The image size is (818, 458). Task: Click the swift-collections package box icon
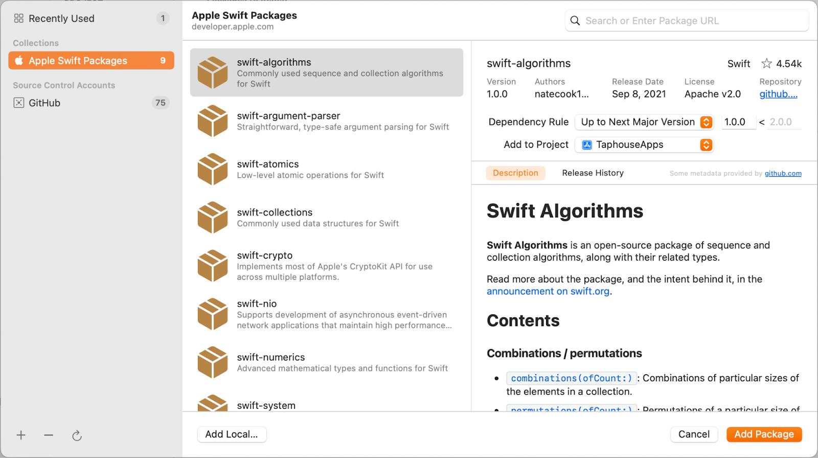point(213,217)
